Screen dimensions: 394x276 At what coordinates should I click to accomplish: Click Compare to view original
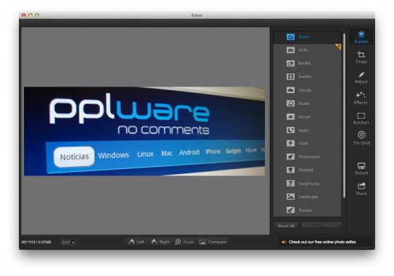tap(213, 242)
